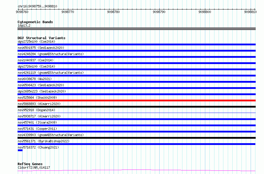Click the Cytogenetic Bands track title
Image resolution: width=264 pixels, height=174 pixels.
35,22
